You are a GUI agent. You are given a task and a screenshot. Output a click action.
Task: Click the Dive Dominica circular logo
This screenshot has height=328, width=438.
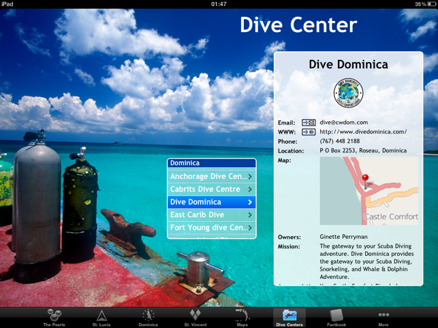(348, 93)
